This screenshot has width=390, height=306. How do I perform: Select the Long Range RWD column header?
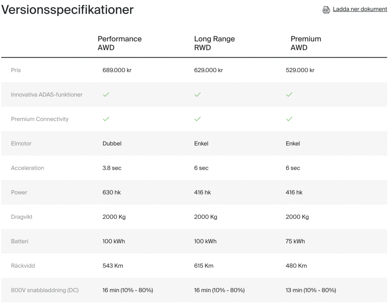[x=214, y=43]
